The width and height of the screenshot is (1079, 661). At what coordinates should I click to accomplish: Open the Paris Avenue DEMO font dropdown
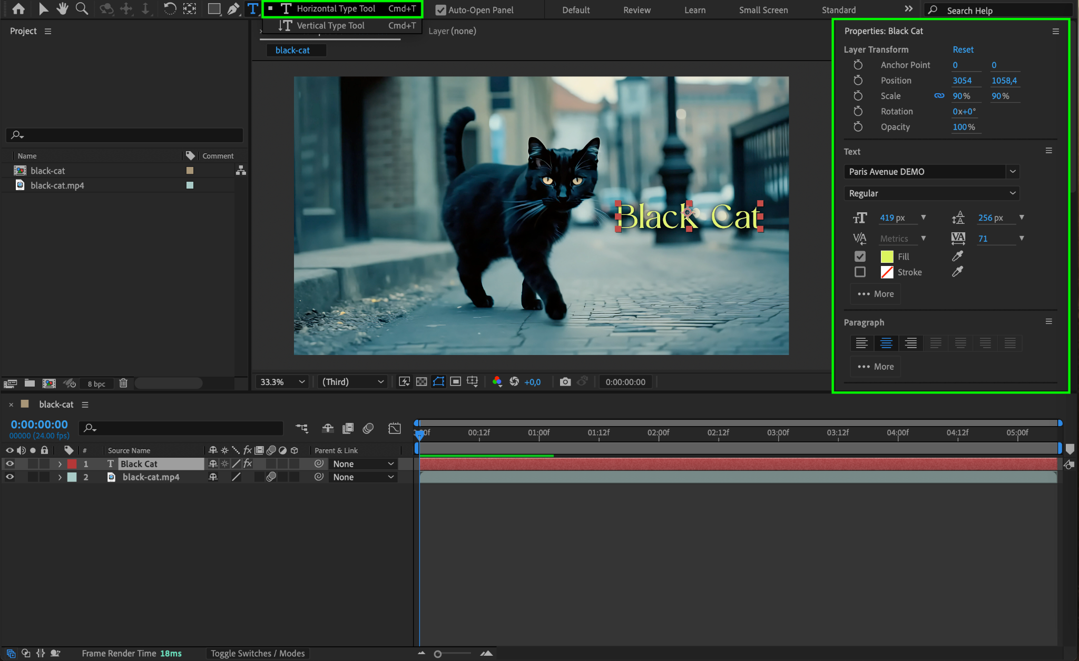pyautogui.click(x=1012, y=171)
